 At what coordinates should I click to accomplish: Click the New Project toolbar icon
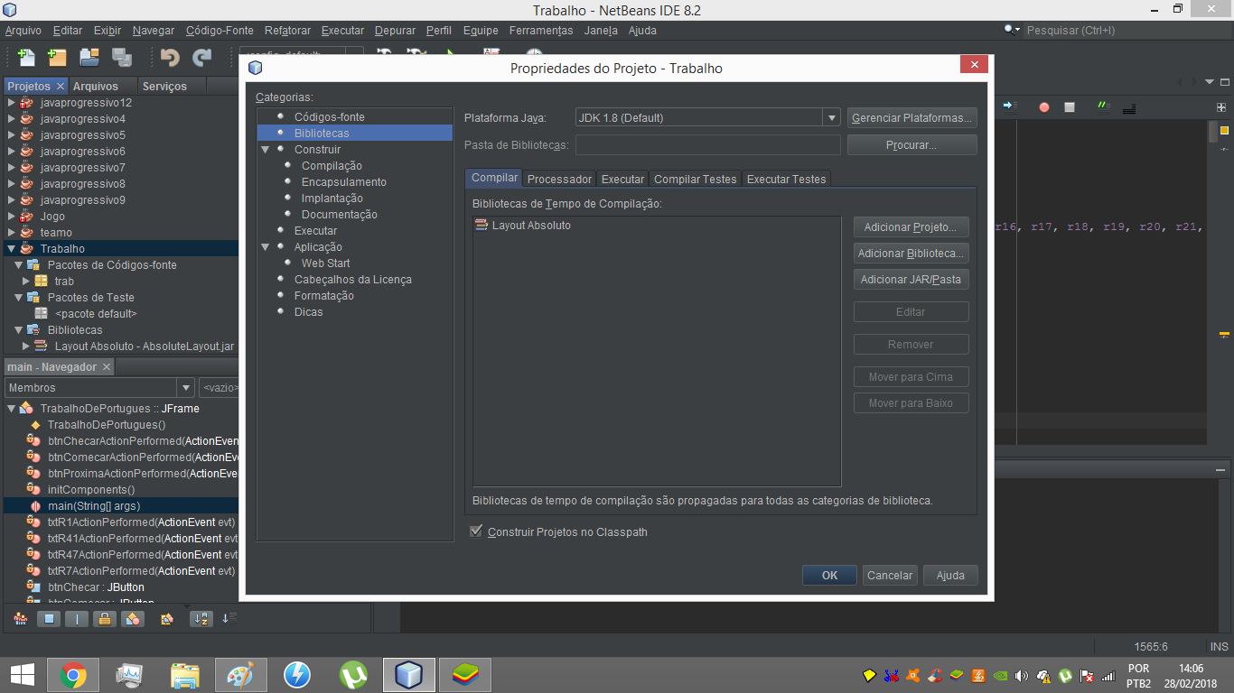point(57,57)
